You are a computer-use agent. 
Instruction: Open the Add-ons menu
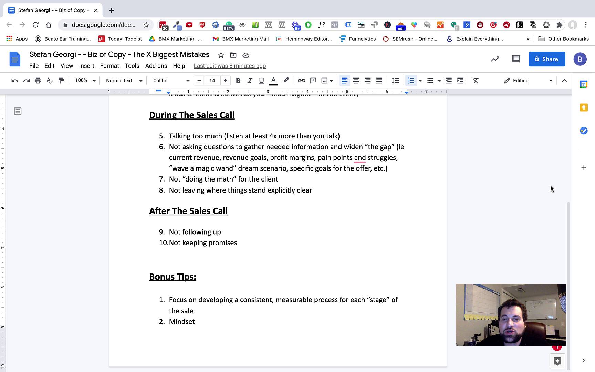(x=156, y=66)
